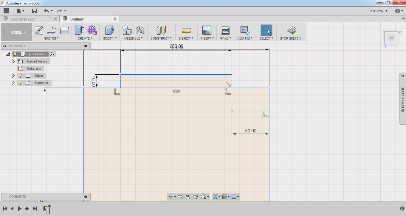Open the undo history dropdown arrow
The image size is (406, 216).
(52, 11)
